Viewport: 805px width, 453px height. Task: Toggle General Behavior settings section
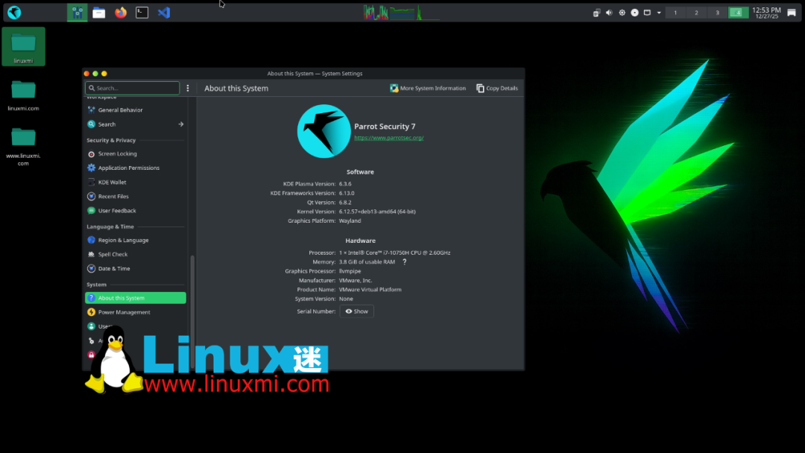[121, 110]
